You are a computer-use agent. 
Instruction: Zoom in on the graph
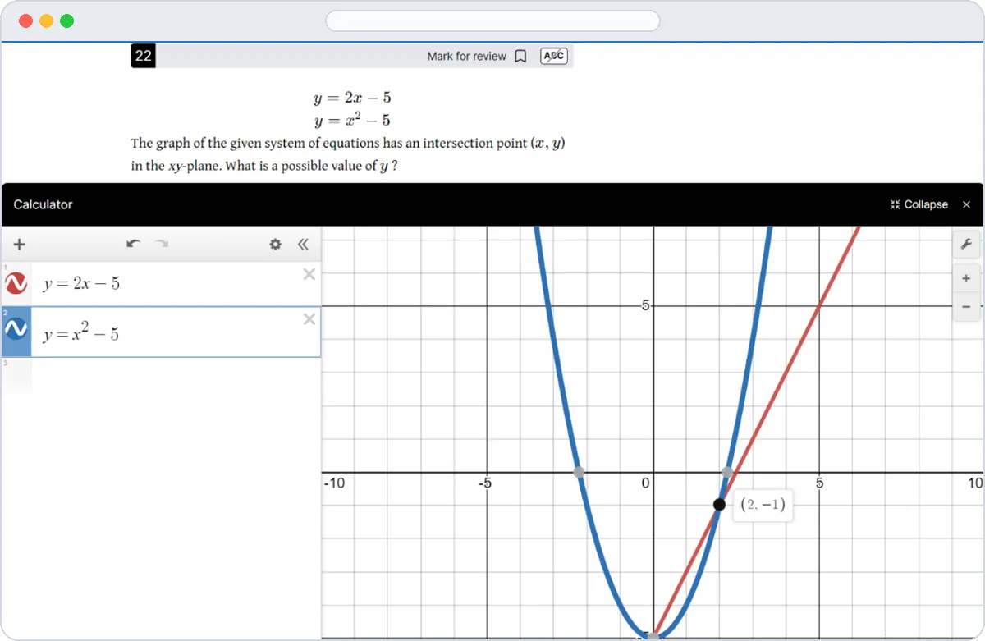(966, 279)
